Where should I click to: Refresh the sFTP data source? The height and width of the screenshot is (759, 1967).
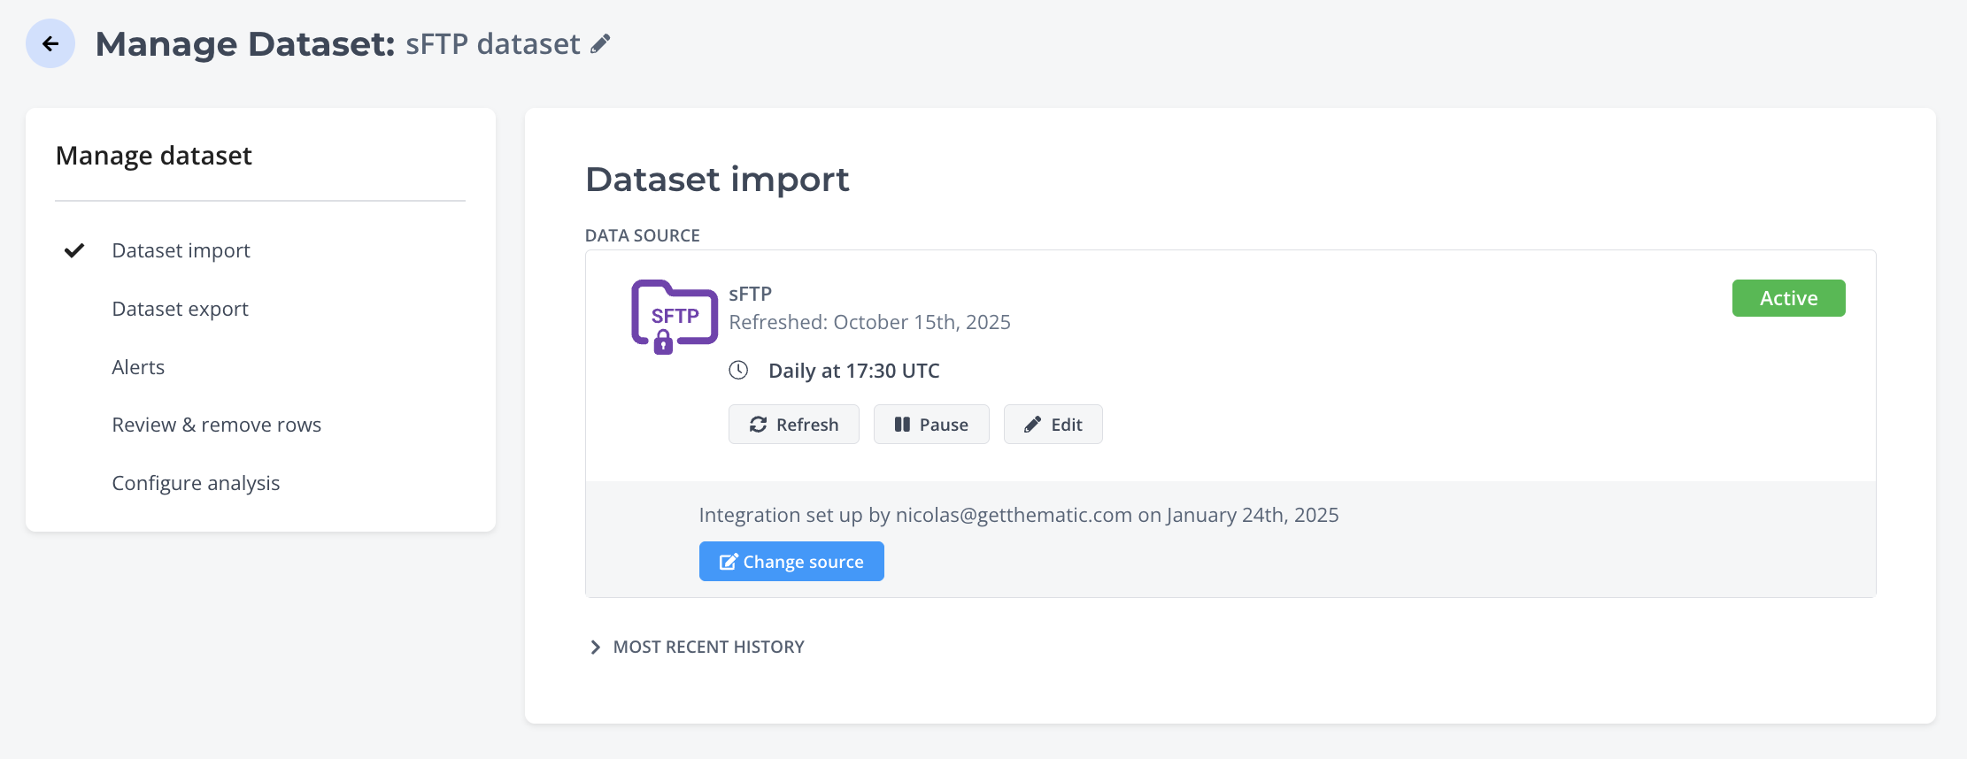(x=793, y=425)
